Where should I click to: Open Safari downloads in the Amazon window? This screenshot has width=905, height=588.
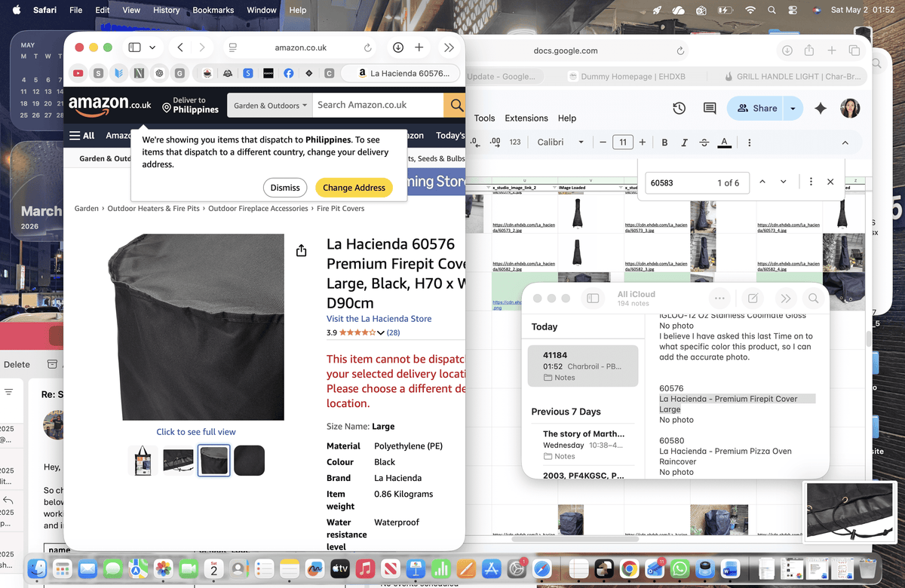pos(397,47)
